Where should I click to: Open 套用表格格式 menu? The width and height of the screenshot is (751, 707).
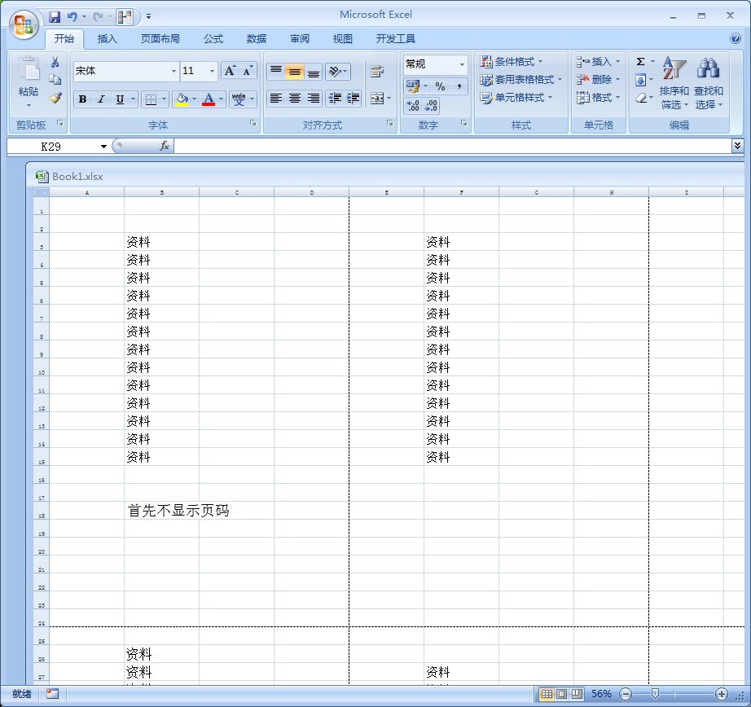click(x=521, y=80)
